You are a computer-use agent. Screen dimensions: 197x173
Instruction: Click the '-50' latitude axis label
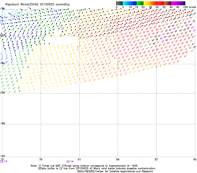[2, 9]
